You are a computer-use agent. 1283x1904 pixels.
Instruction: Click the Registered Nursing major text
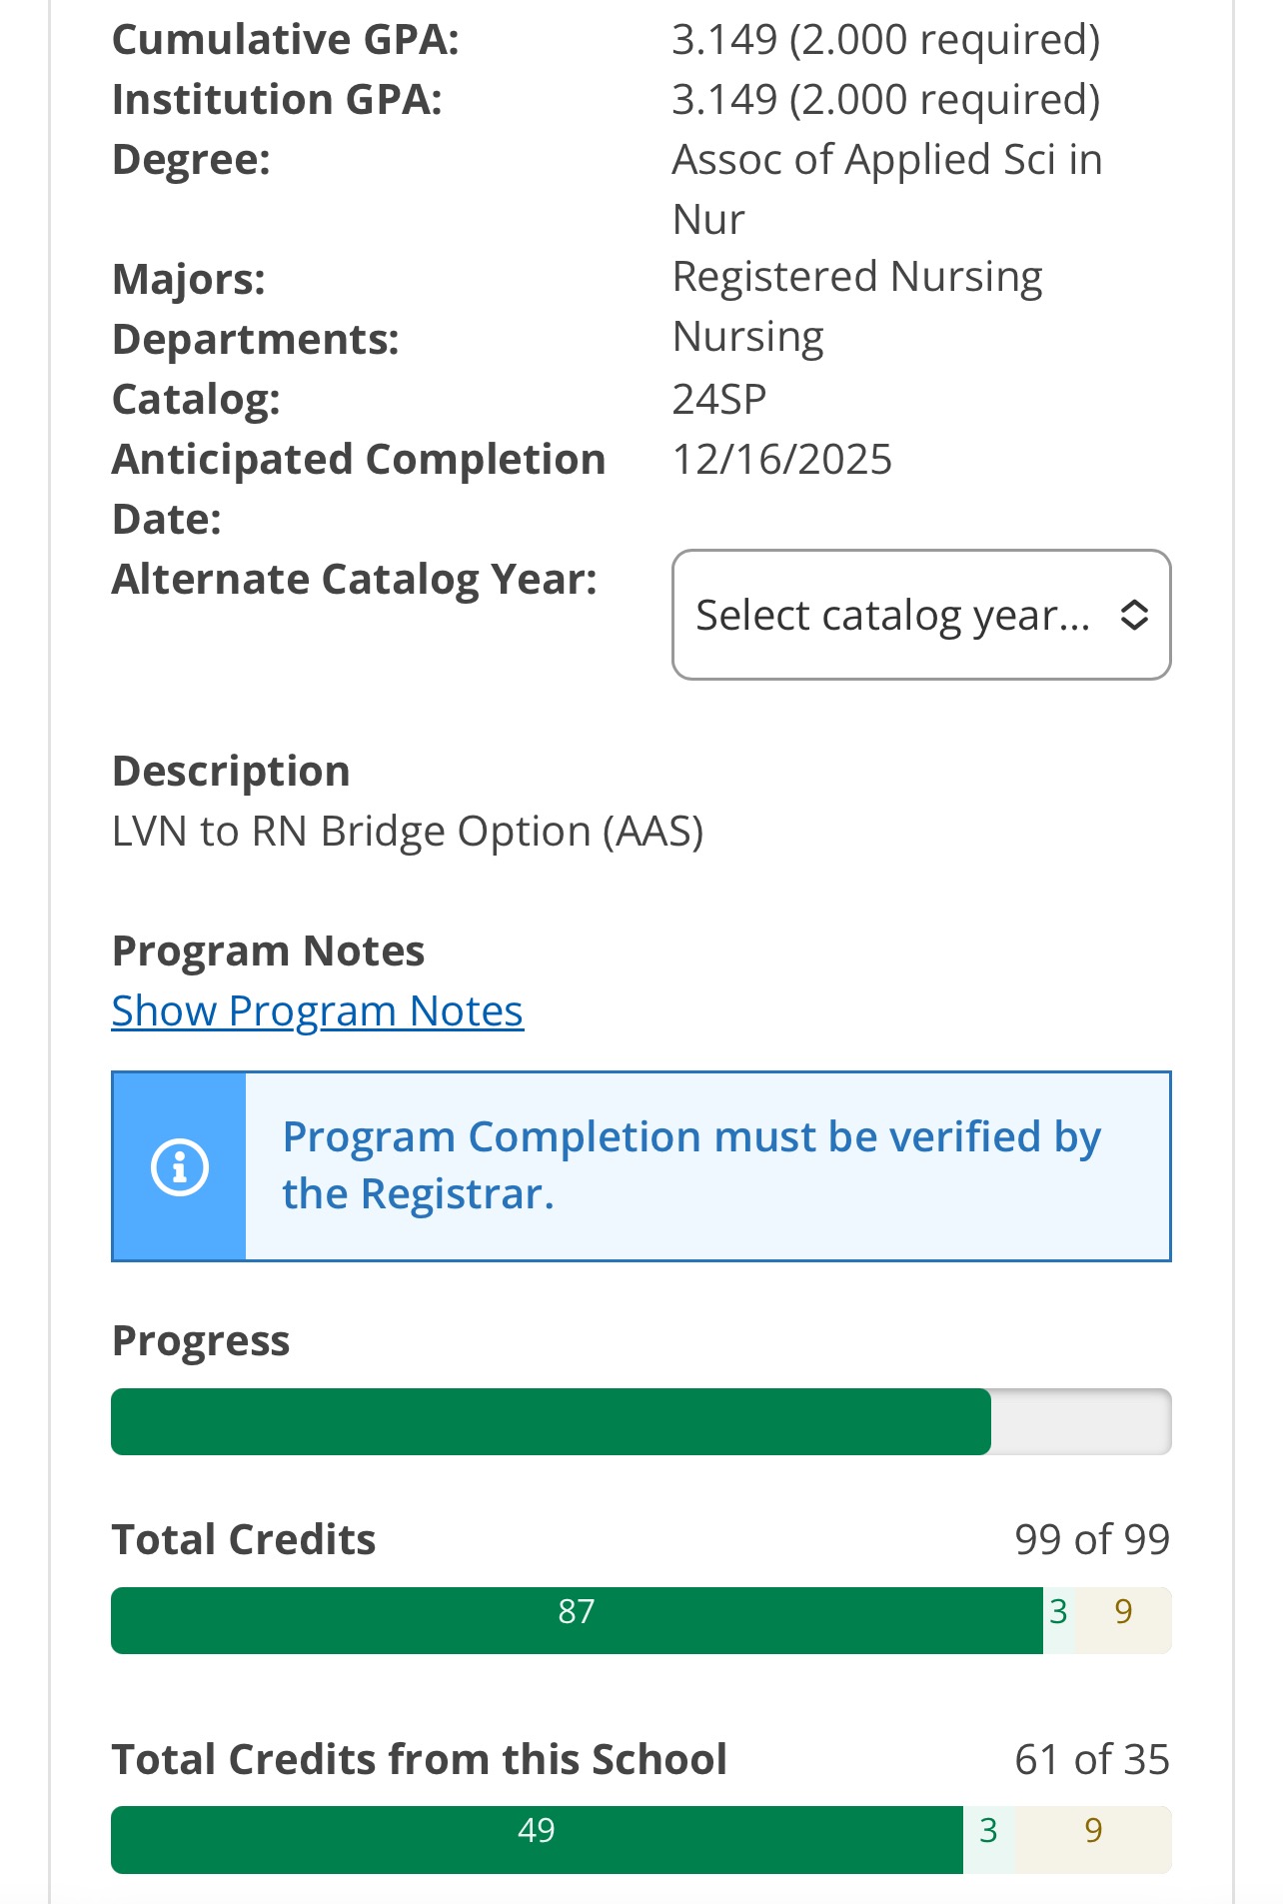point(857,278)
